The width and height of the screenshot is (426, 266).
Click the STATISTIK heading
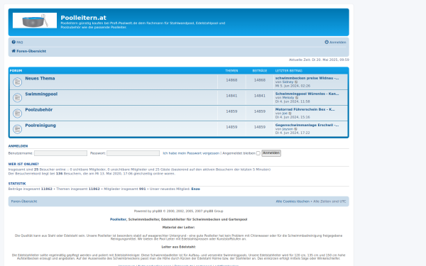tap(17, 184)
